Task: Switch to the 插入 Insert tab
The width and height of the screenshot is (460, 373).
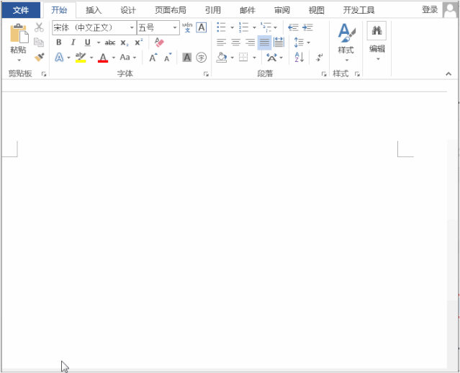Action: 94,10
